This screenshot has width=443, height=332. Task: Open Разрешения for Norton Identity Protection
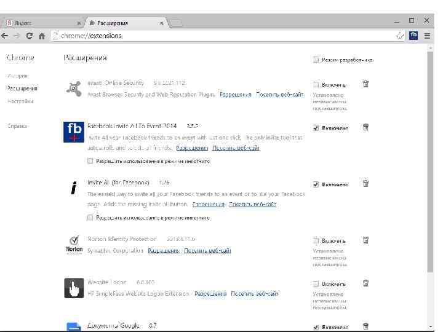[164, 251]
